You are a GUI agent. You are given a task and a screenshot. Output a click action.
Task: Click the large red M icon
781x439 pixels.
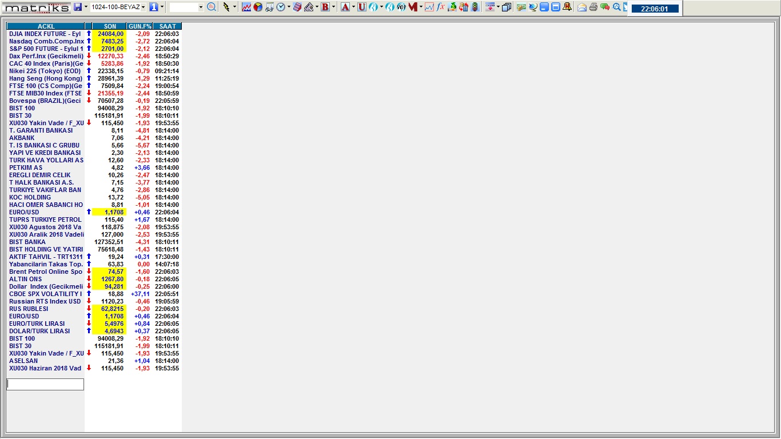(x=413, y=7)
